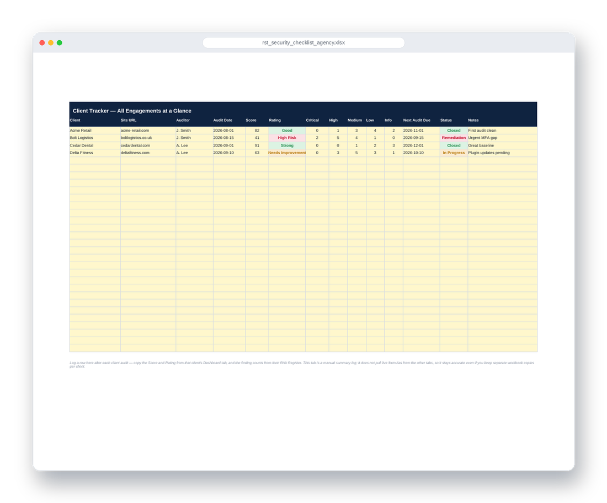The width and height of the screenshot is (607, 503).
Task: Select the Bolt Logistics client cell
Action: click(95, 138)
